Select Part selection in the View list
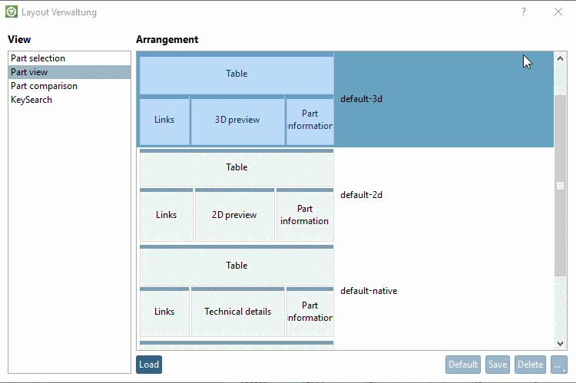Image resolution: width=576 pixels, height=383 pixels. (x=69, y=58)
